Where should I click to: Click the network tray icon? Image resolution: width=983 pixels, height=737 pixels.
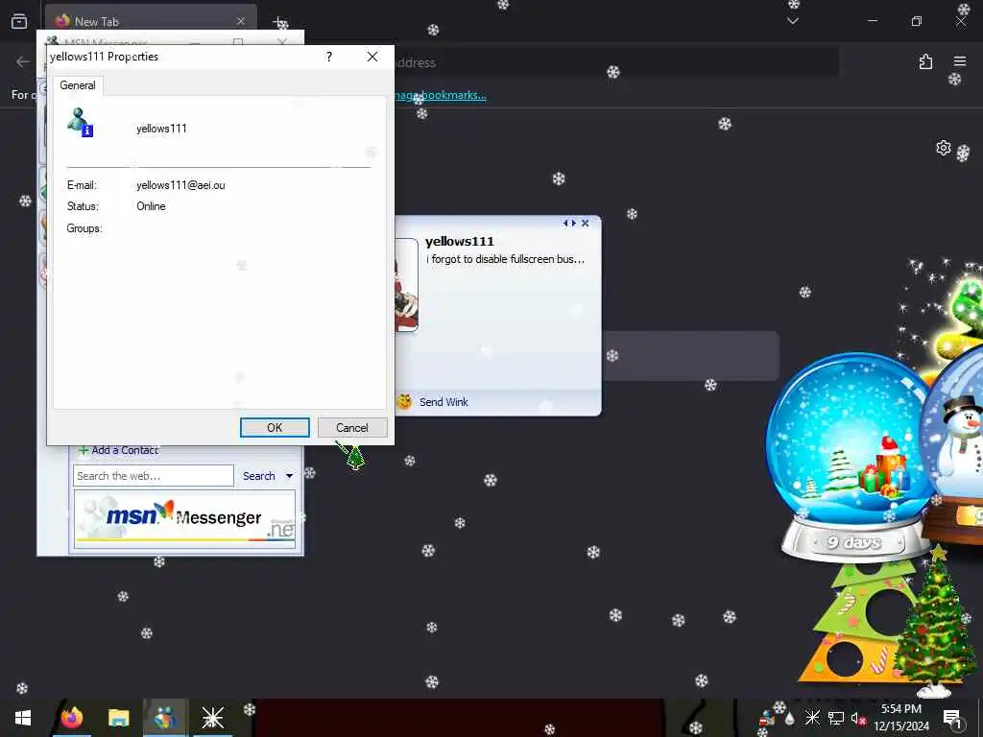tap(835, 718)
